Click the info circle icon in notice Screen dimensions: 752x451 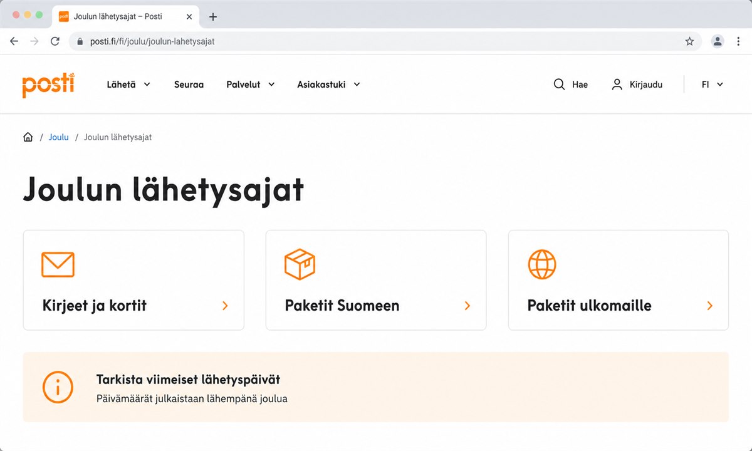pos(58,386)
